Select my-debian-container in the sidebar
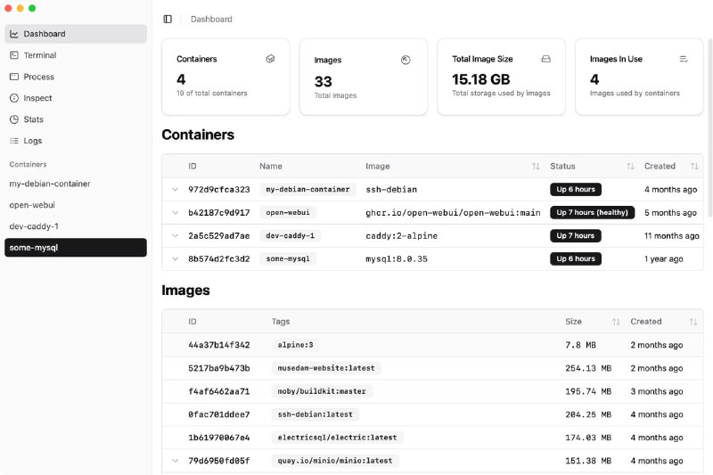This screenshot has height=475, width=713. pos(50,184)
